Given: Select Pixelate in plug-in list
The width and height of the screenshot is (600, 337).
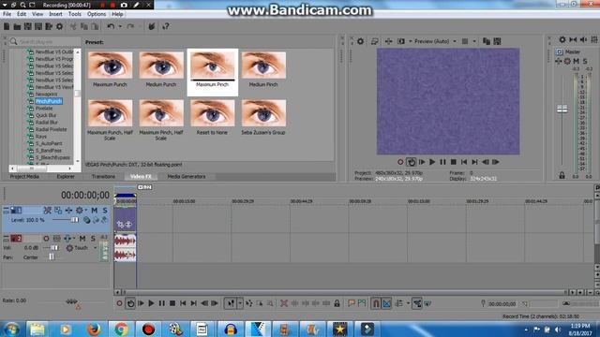Looking at the screenshot, I should 44,109.
